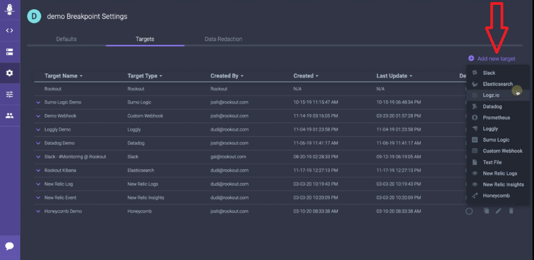This screenshot has width=534, height=260.
Task: Click the demo Breakpoint Settings heading
Action: click(87, 16)
